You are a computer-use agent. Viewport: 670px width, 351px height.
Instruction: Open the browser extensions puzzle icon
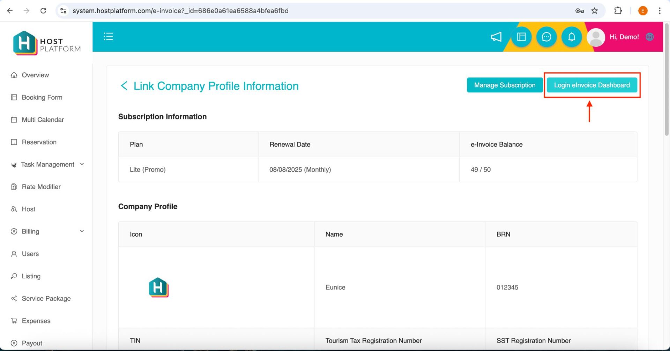(618, 11)
